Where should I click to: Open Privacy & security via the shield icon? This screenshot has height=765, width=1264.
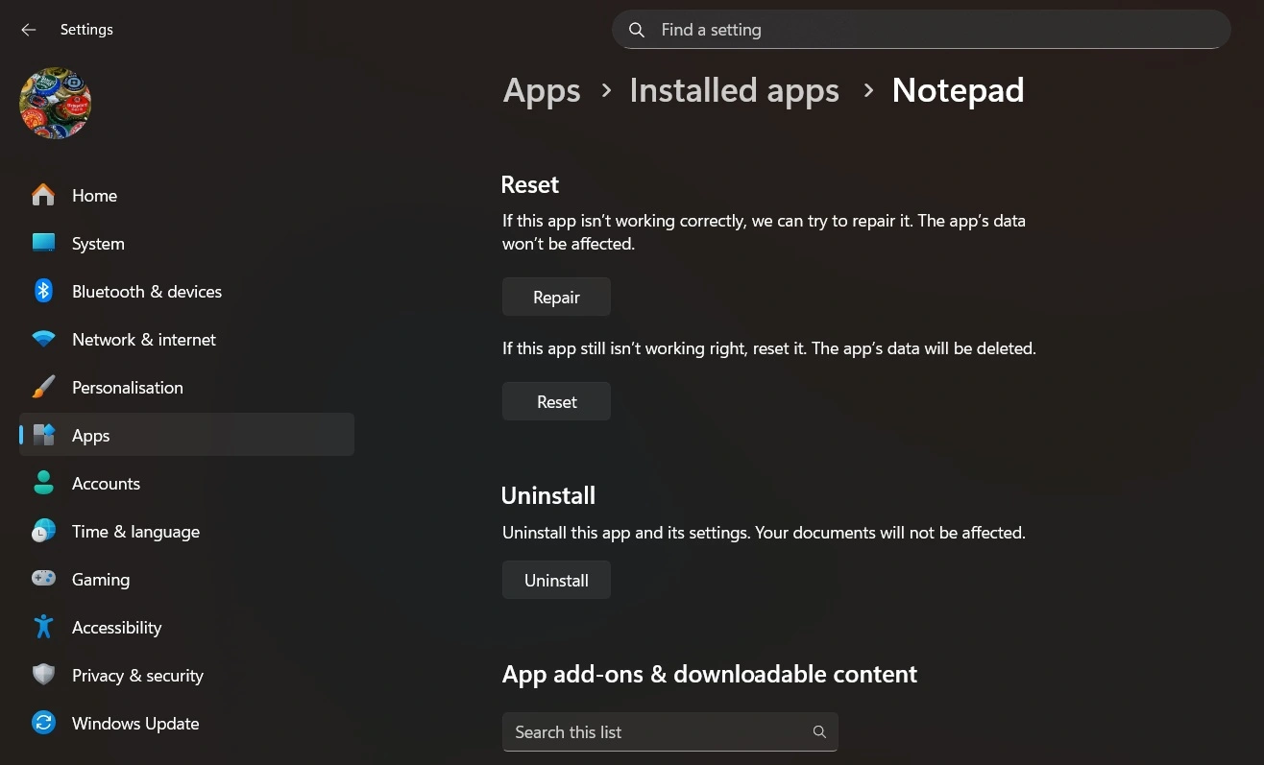pos(43,675)
